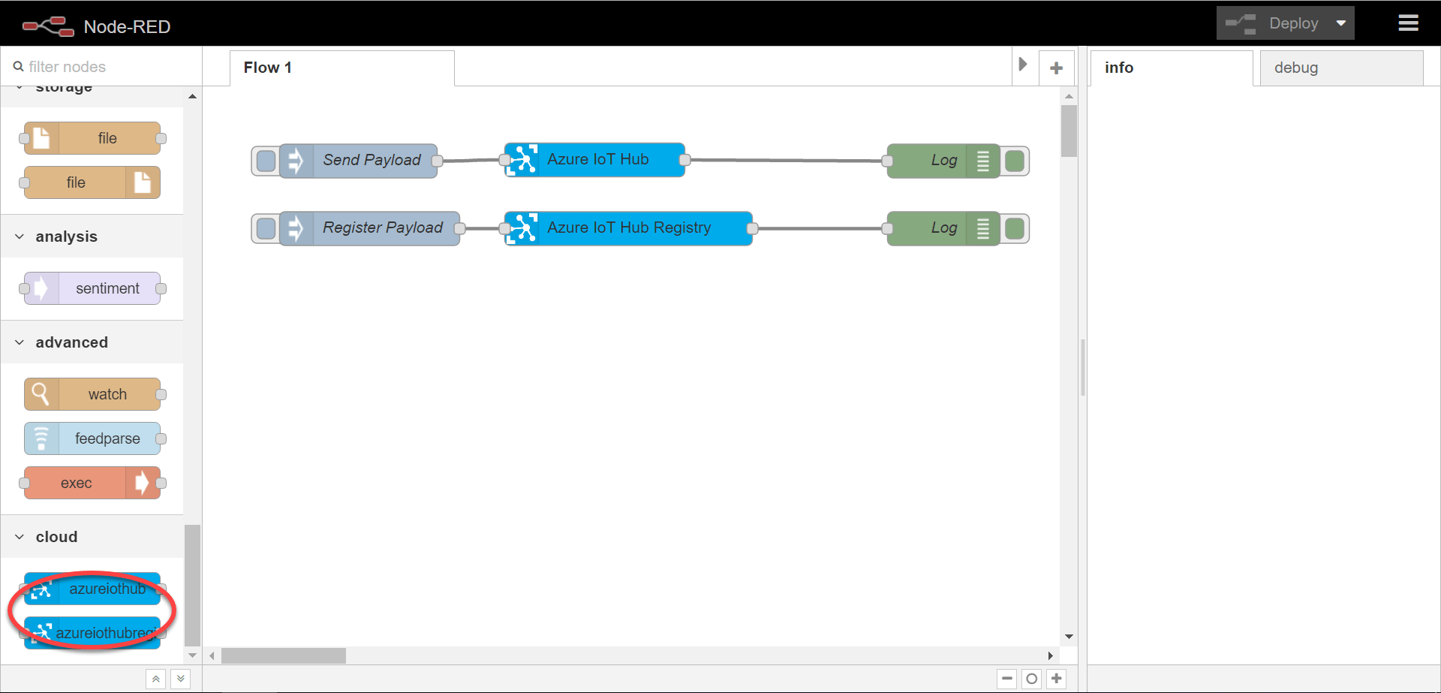
Task: Select the Azure IoT Hub node in the flow
Action: point(597,159)
